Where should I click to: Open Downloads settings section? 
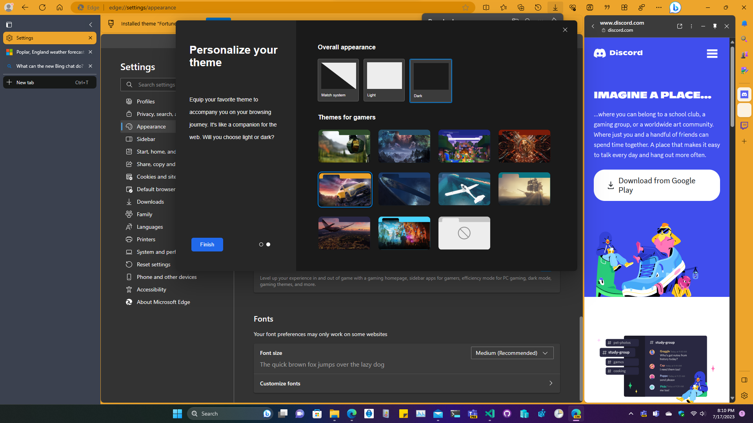(150, 202)
